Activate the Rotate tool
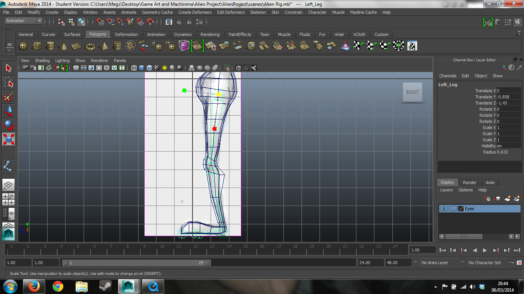 pos(8,124)
